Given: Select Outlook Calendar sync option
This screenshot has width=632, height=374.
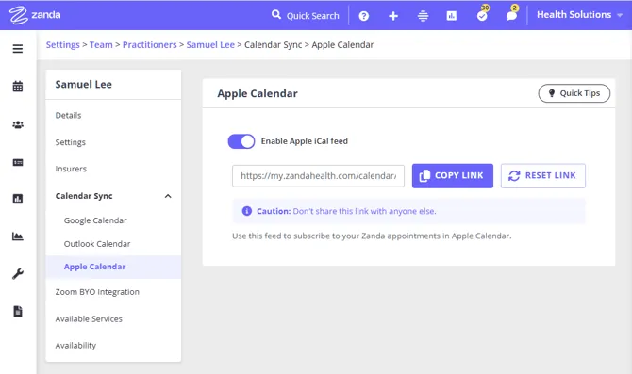Looking at the screenshot, I should click(x=97, y=244).
